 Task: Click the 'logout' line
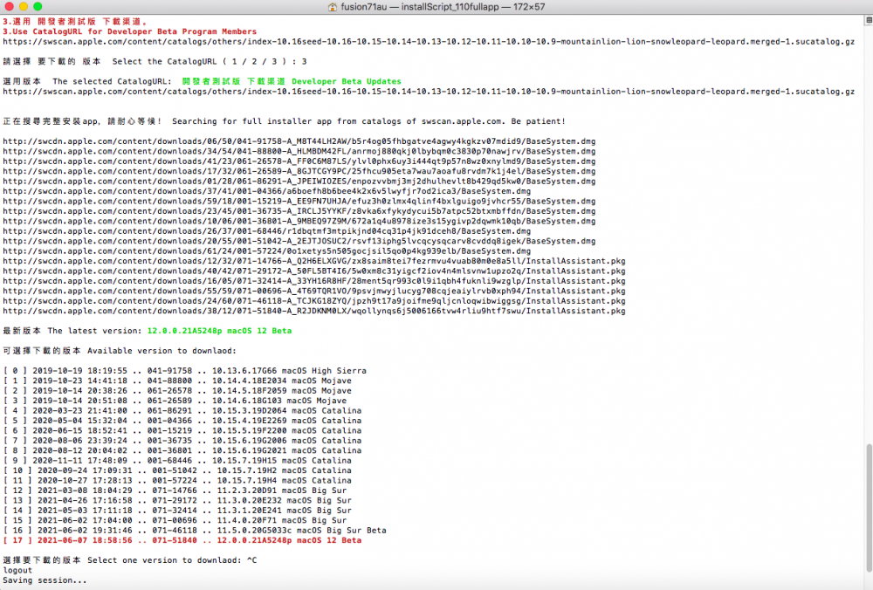point(17,571)
